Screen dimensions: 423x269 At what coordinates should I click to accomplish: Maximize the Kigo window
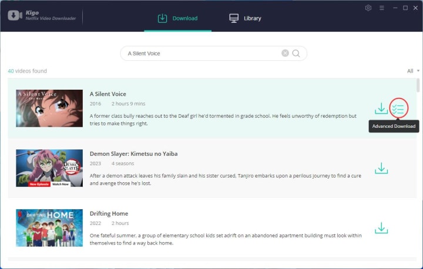pos(405,8)
